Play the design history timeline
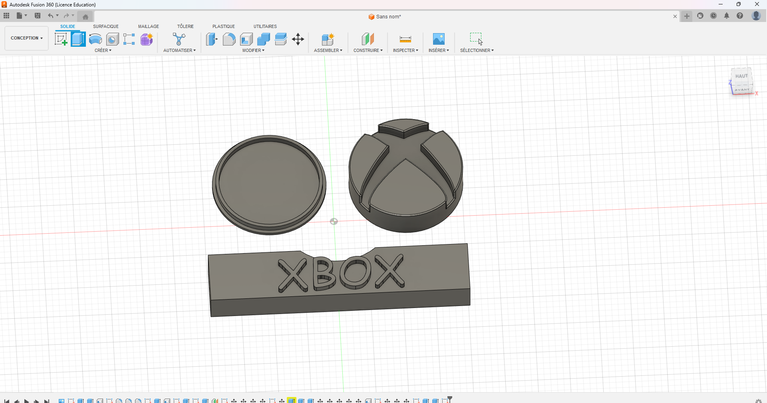767x403 pixels. [x=26, y=401]
